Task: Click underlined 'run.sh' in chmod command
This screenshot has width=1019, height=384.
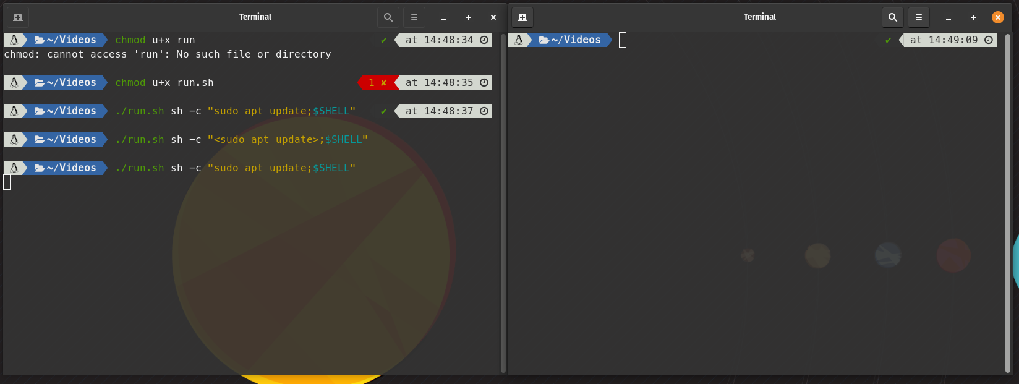Action: (x=195, y=83)
